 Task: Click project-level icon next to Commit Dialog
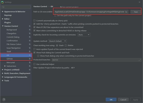[30, 37]
